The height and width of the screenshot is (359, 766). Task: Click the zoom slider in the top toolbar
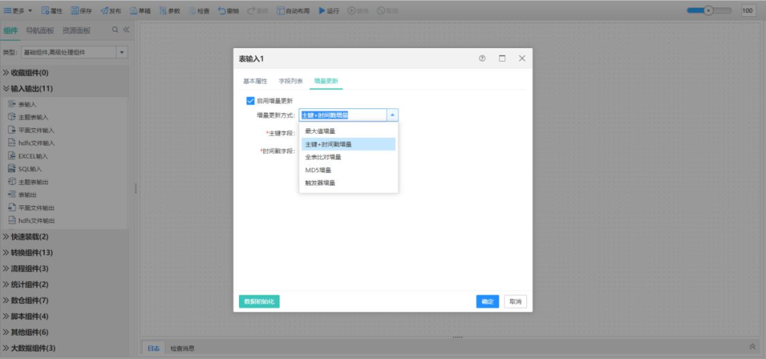coord(709,11)
